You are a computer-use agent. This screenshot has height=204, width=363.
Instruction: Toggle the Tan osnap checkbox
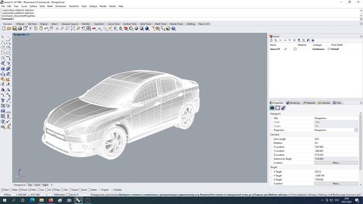click(x=62, y=190)
